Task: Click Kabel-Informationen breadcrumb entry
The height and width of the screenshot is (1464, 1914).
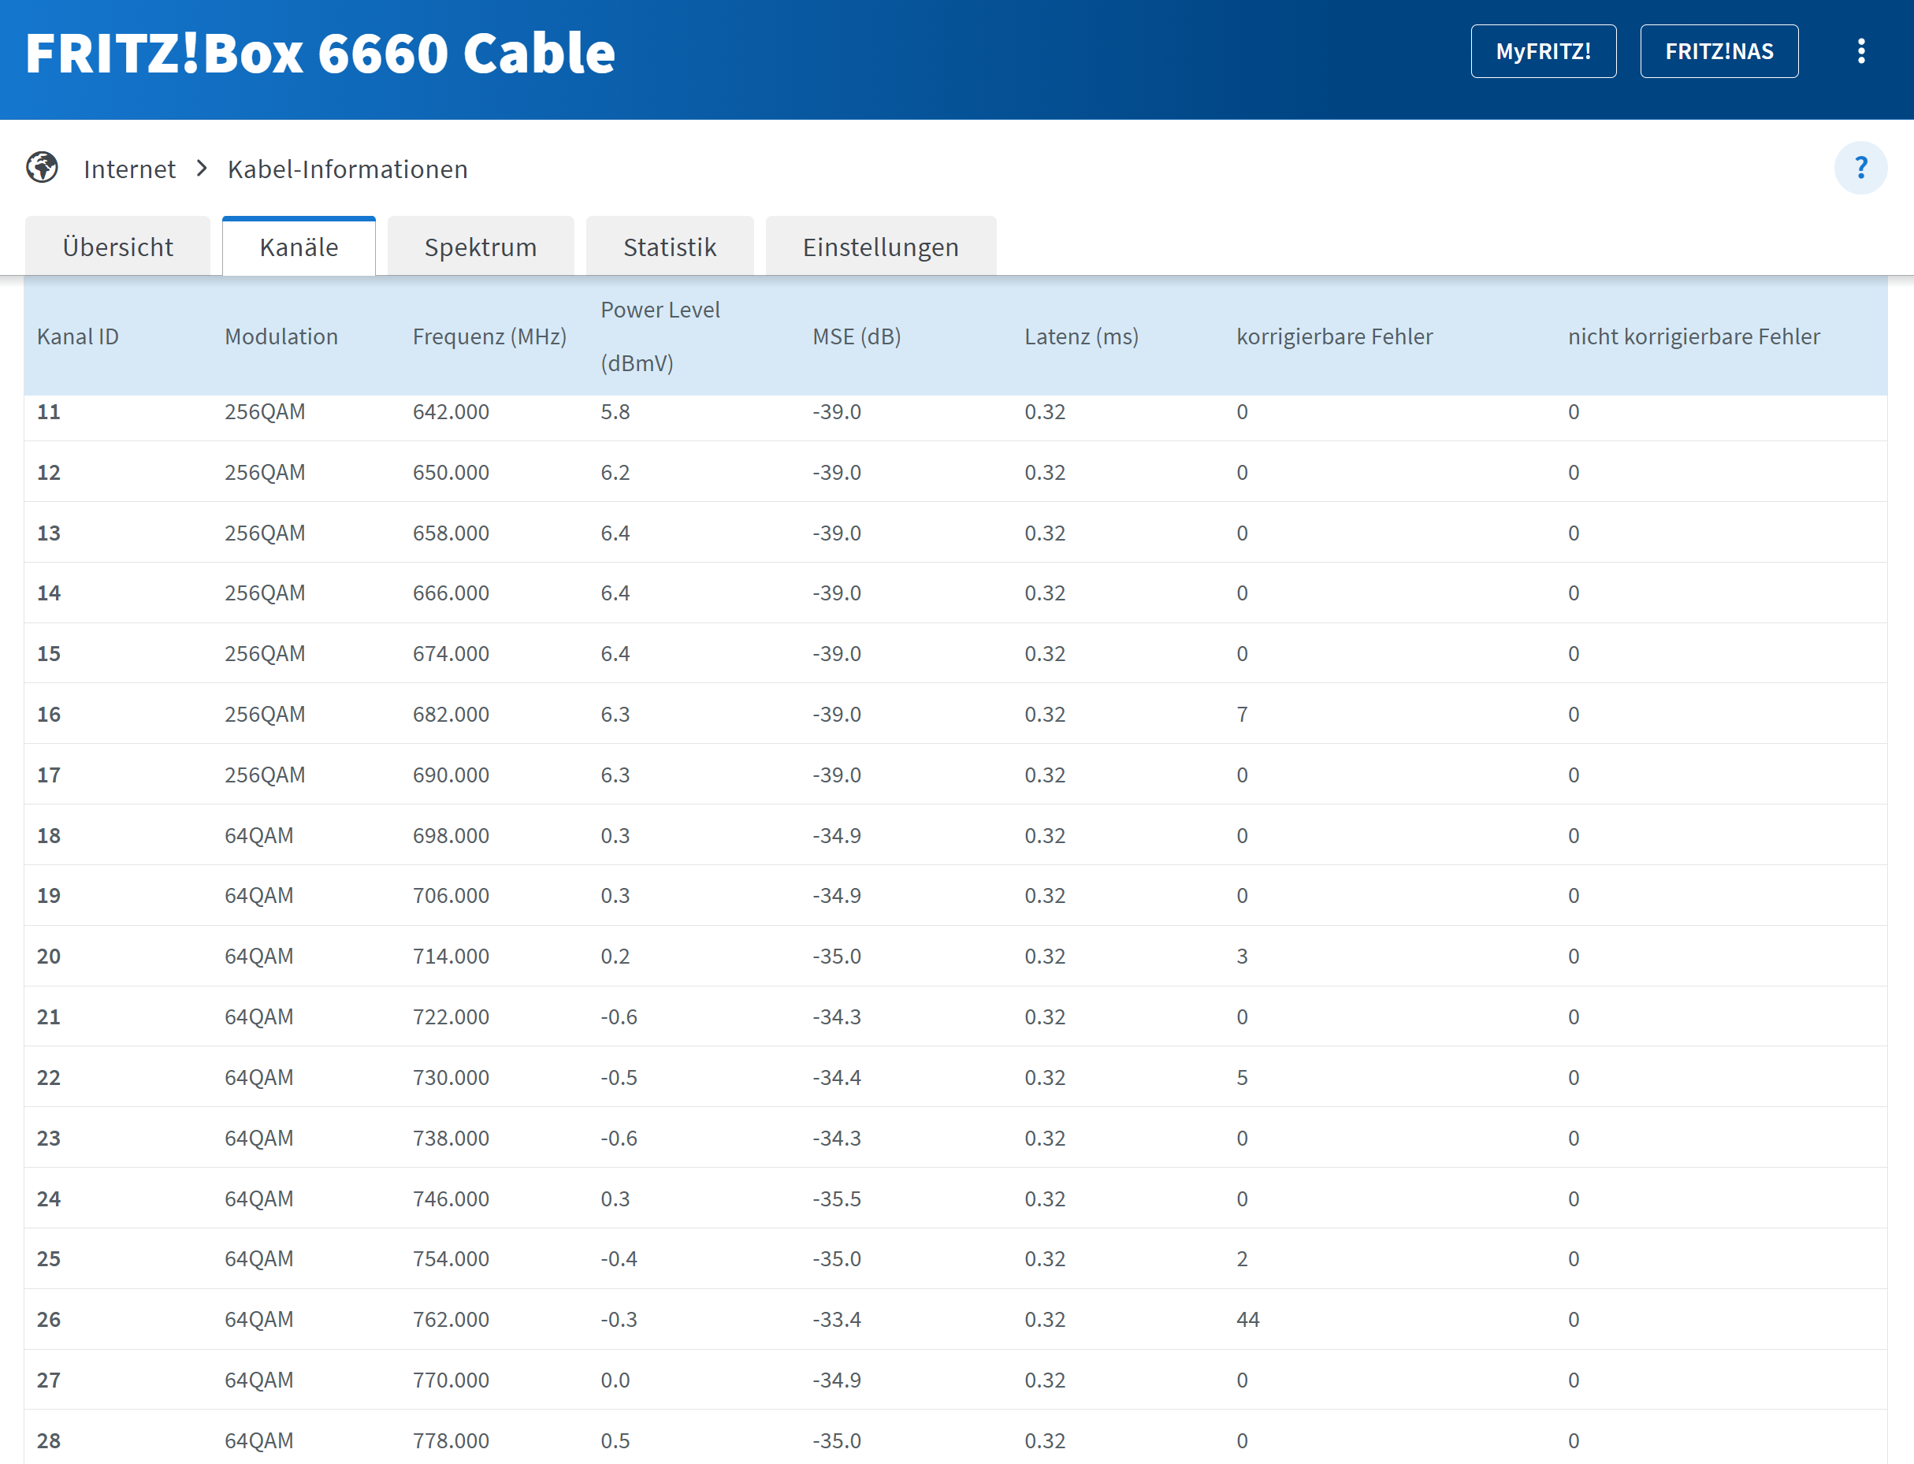Action: 347,169
